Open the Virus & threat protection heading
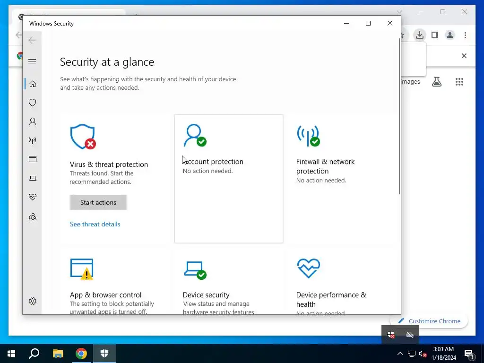Screen dimensions: 484x363 tap(109, 164)
